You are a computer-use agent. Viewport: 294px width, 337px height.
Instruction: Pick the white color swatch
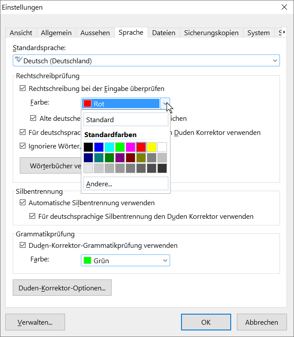pyautogui.click(x=162, y=147)
